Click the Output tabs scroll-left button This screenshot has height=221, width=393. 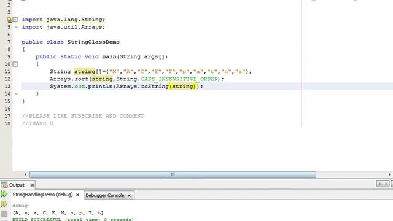(379, 184)
